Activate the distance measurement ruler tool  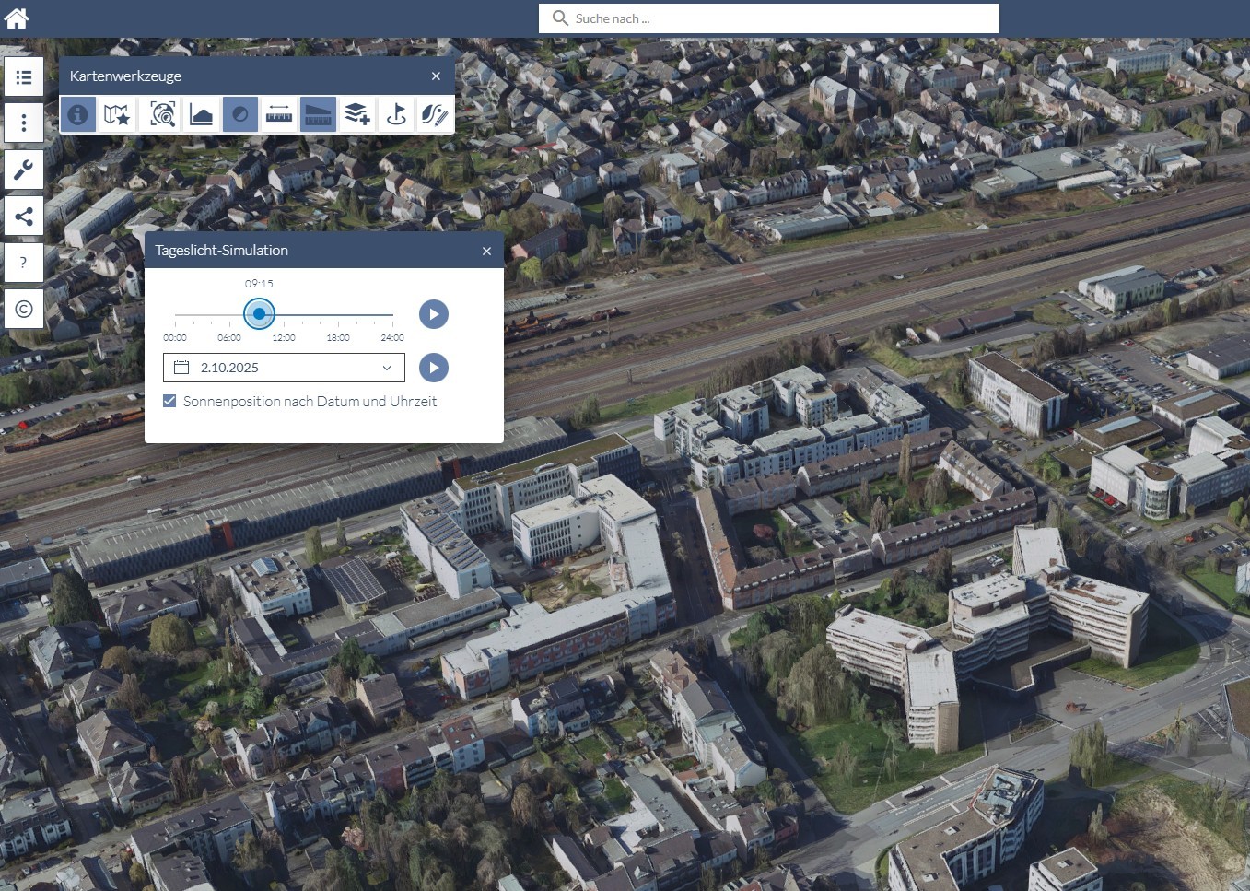279,114
